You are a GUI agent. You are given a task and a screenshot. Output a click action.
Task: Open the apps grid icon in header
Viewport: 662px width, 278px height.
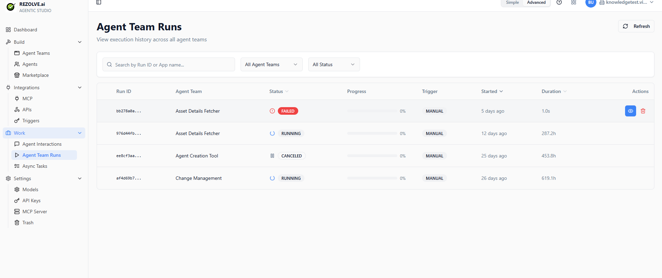point(574,2)
